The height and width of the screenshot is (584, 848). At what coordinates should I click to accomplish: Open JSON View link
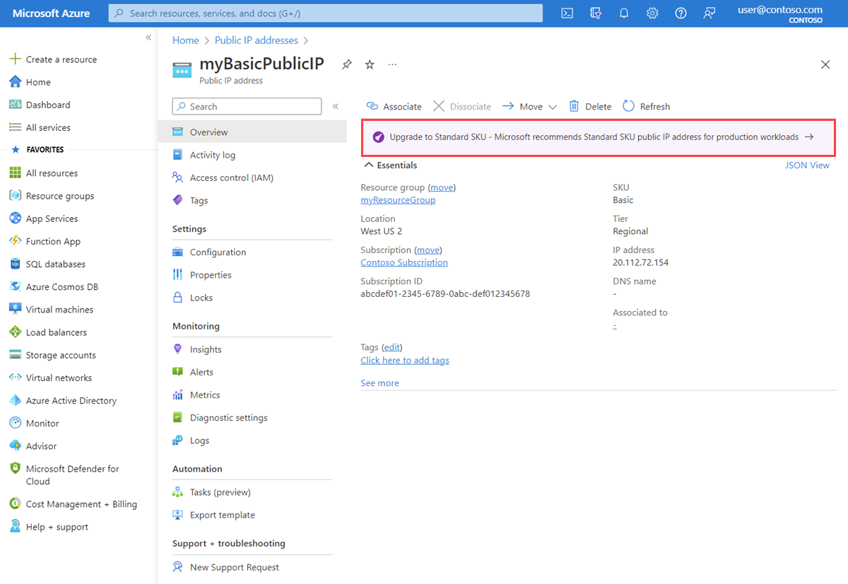click(808, 165)
